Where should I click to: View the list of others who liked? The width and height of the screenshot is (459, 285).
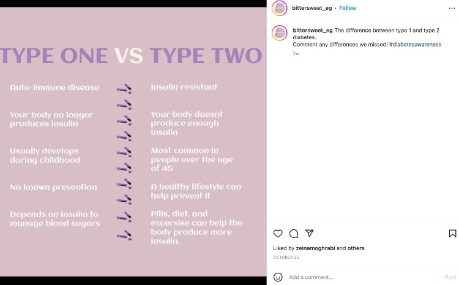[356, 248]
